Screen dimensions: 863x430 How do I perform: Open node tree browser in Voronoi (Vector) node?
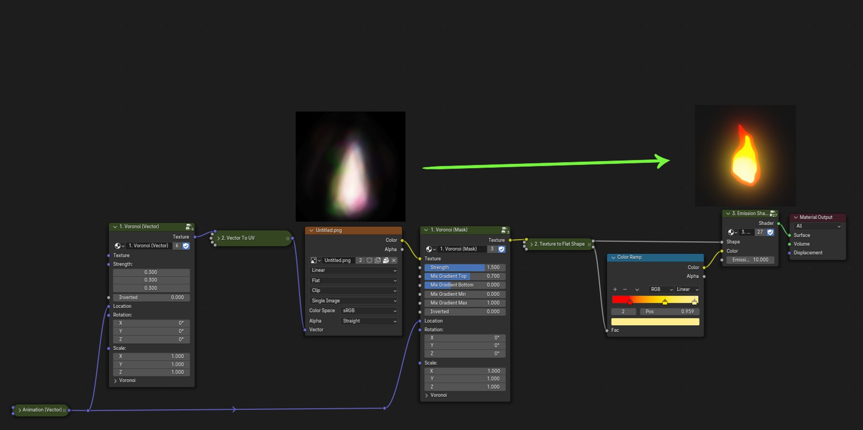click(120, 246)
